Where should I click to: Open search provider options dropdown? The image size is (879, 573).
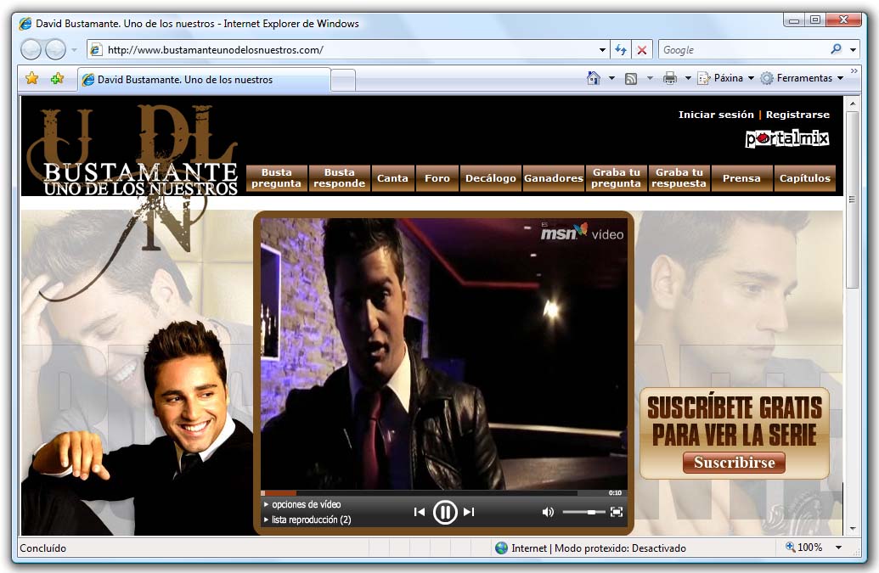pyautogui.click(x=853, y=50)
